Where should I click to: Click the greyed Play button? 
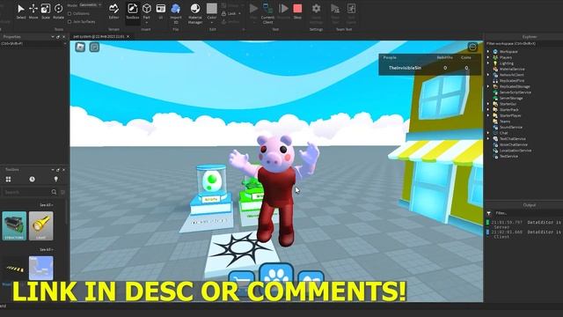253,9
